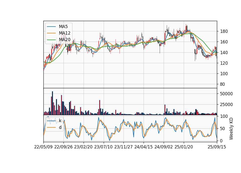
Task: Click the 120 price axis label
Action: coord(224,63)
